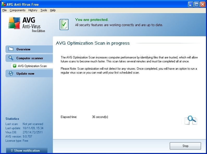This screenshot has height=154, width=207.
Task: Select the AVG Optimization Scan item
Action: pyautogui.click(x=32, y=66)
